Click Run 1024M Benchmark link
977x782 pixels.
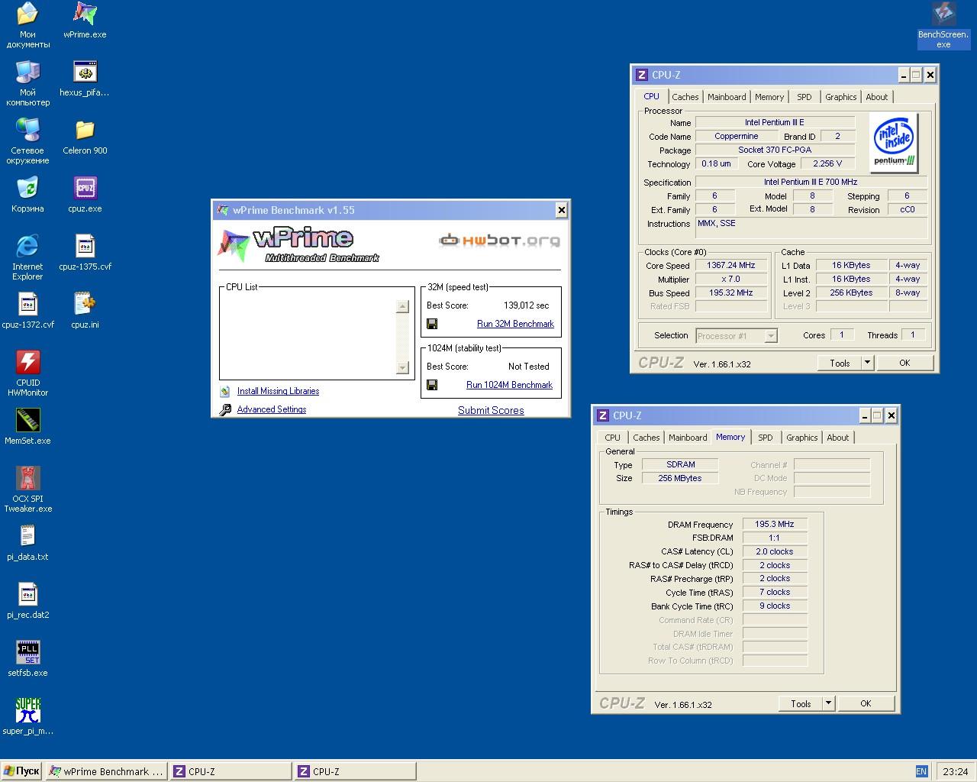click(509, 385)
